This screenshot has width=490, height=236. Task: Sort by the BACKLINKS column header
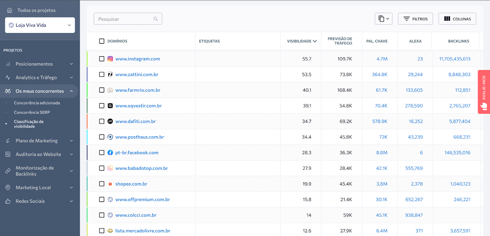[458, 41]
